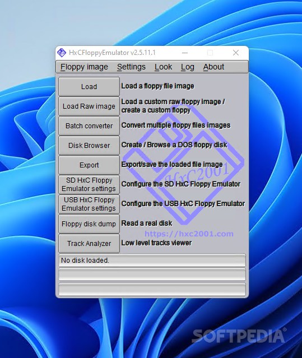
Task: Open the About menu
Action: (x=213, y=67)
